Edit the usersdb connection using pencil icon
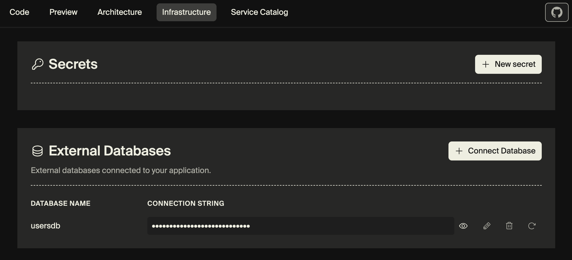The height and width of the screenshot is (260, 572). tap(487, 226)
